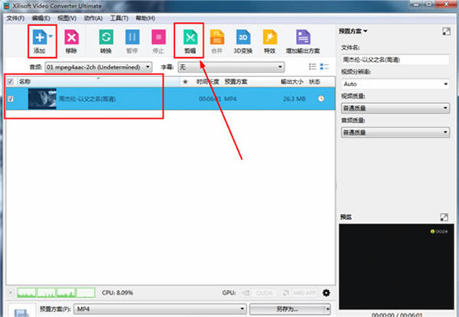
Task: Close the CPU usage graph with X icon
Action: click(x=11, y=293)
